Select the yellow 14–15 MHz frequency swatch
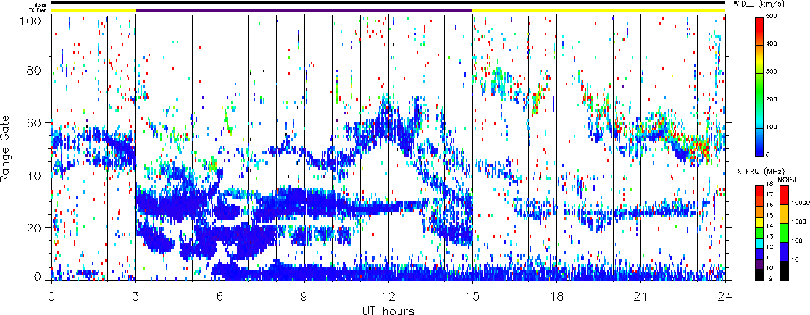Viewport: 810px width, 315px height. point(759,221)
